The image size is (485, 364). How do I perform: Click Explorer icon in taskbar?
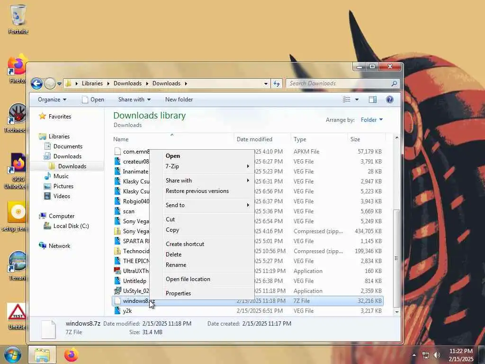point(42,355)
